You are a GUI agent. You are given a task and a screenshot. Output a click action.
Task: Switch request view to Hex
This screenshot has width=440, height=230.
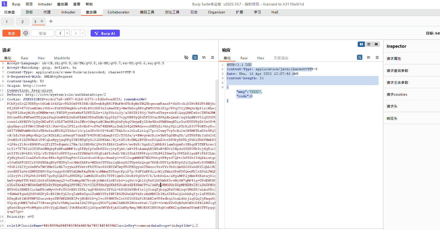click(41, 58)
